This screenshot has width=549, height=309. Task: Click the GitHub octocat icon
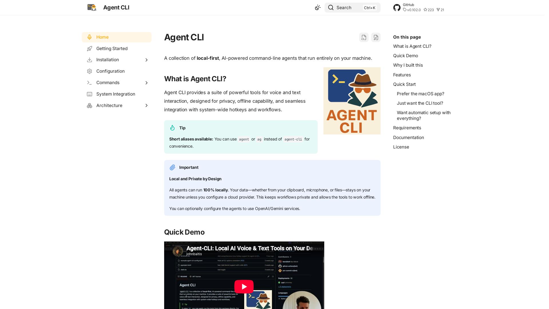coord(397,7)
